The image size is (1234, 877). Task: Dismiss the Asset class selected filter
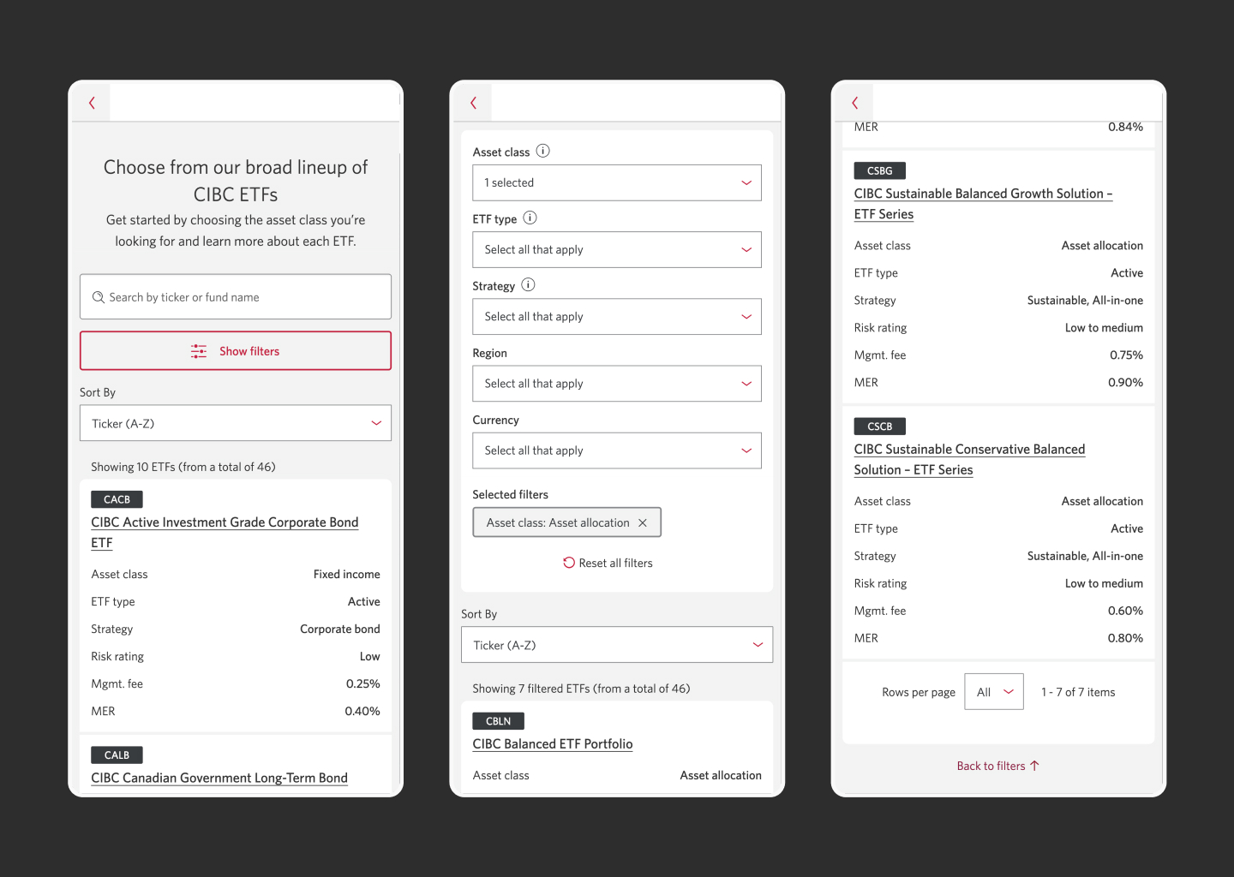click(643, 522)
